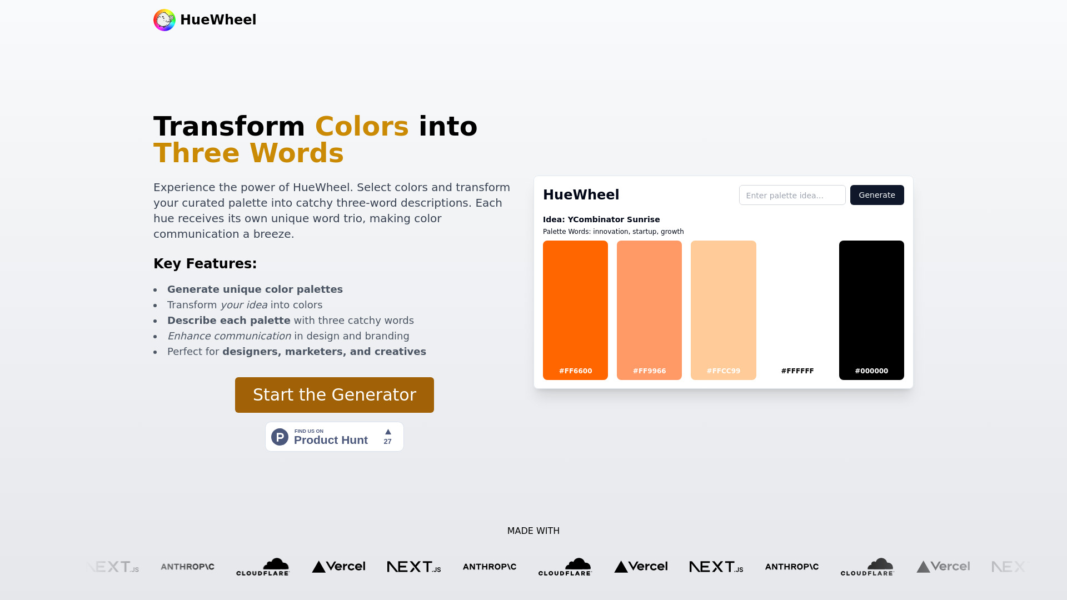
Task: Click the Vercel logo in the footer
Action: (338, 566)
